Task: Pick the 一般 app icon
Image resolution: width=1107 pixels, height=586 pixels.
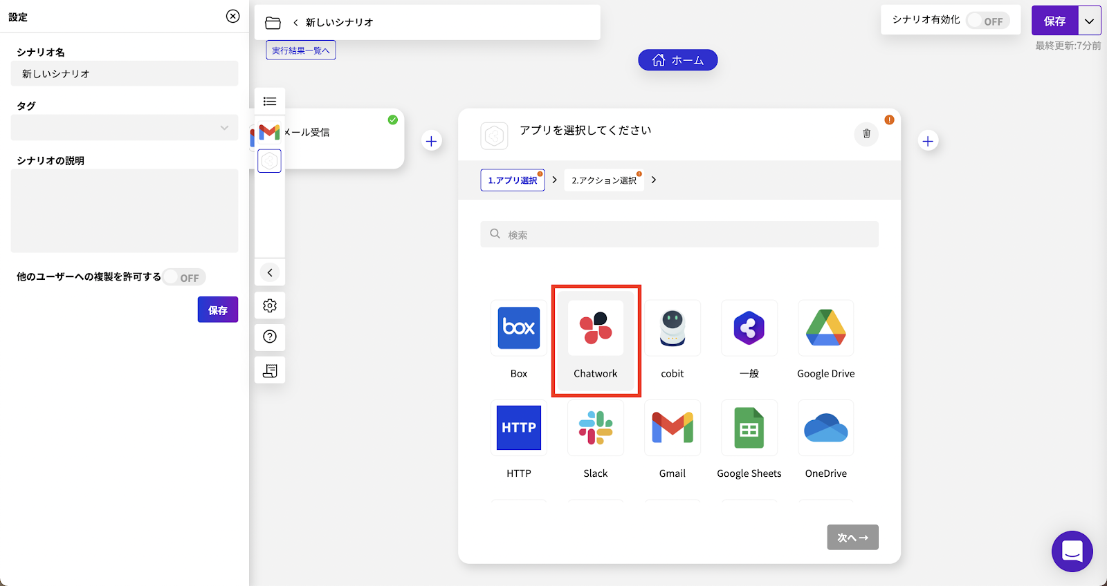Action: click(x=749, y=328)
